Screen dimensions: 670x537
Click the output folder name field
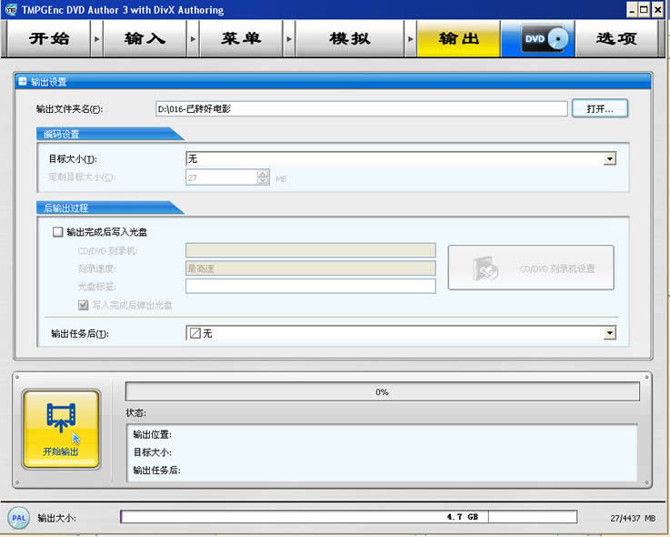click(362, 108)
